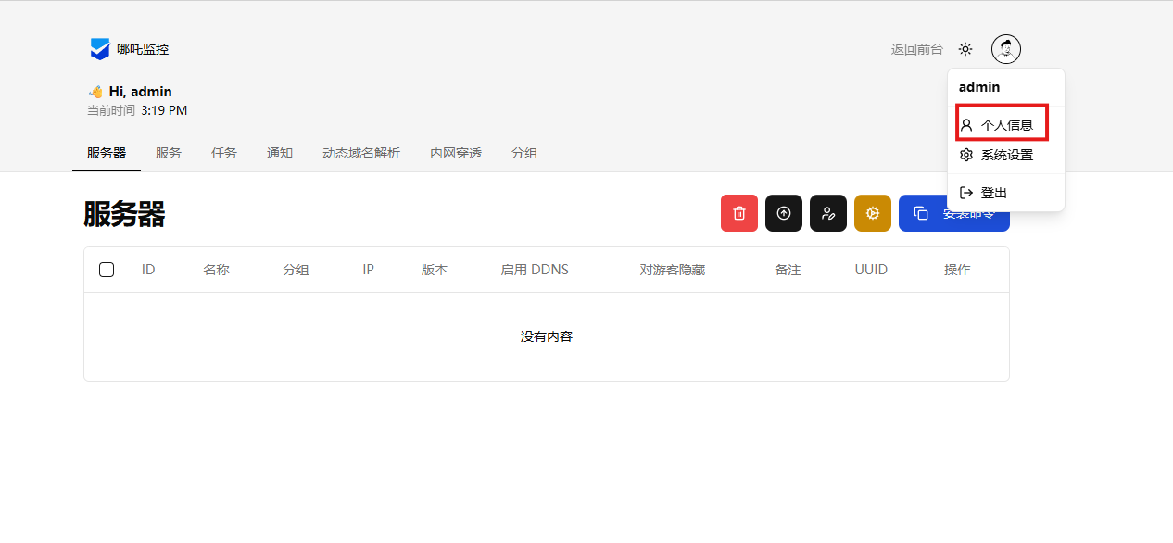The width and height of the screenshot is (1173, 543).
Task: Switch to the 分组 tab
Action: point(524,153)
